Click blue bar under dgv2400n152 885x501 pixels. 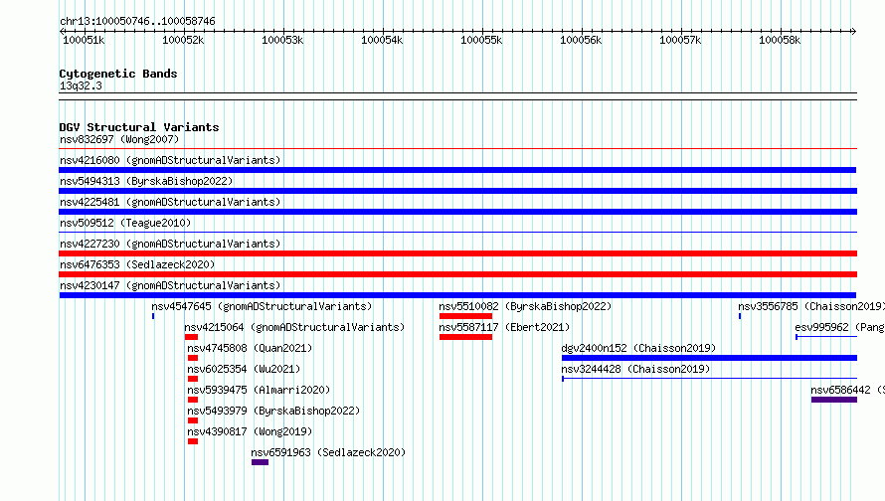pyautogui.click(x=709, y=358)
